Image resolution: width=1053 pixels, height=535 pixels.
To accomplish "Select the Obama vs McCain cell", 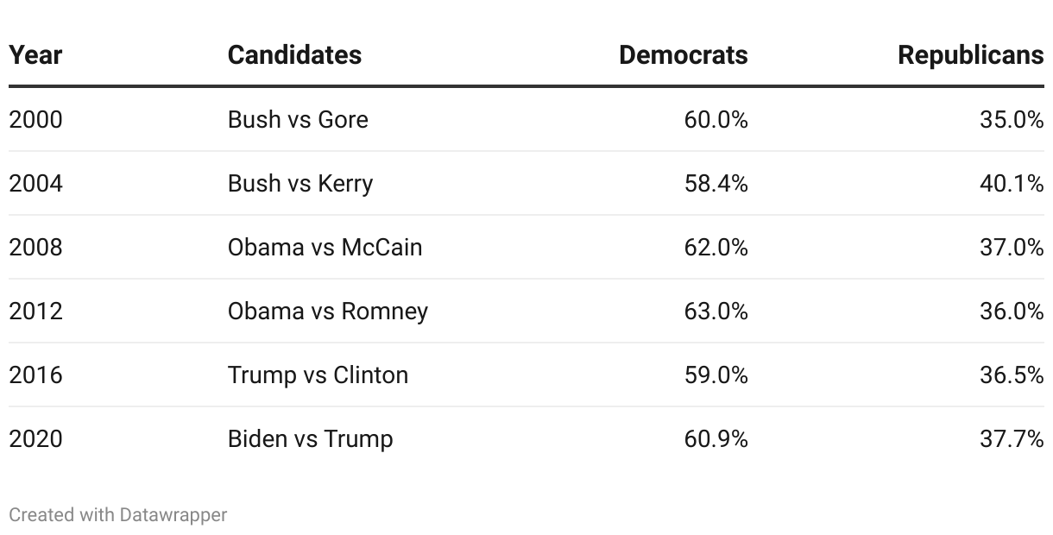I will click(325, 247).
